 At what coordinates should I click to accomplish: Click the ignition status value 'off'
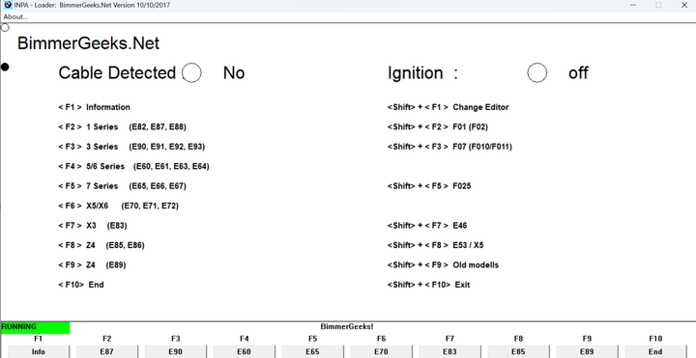pyautogui.click(x=578, y=72)
